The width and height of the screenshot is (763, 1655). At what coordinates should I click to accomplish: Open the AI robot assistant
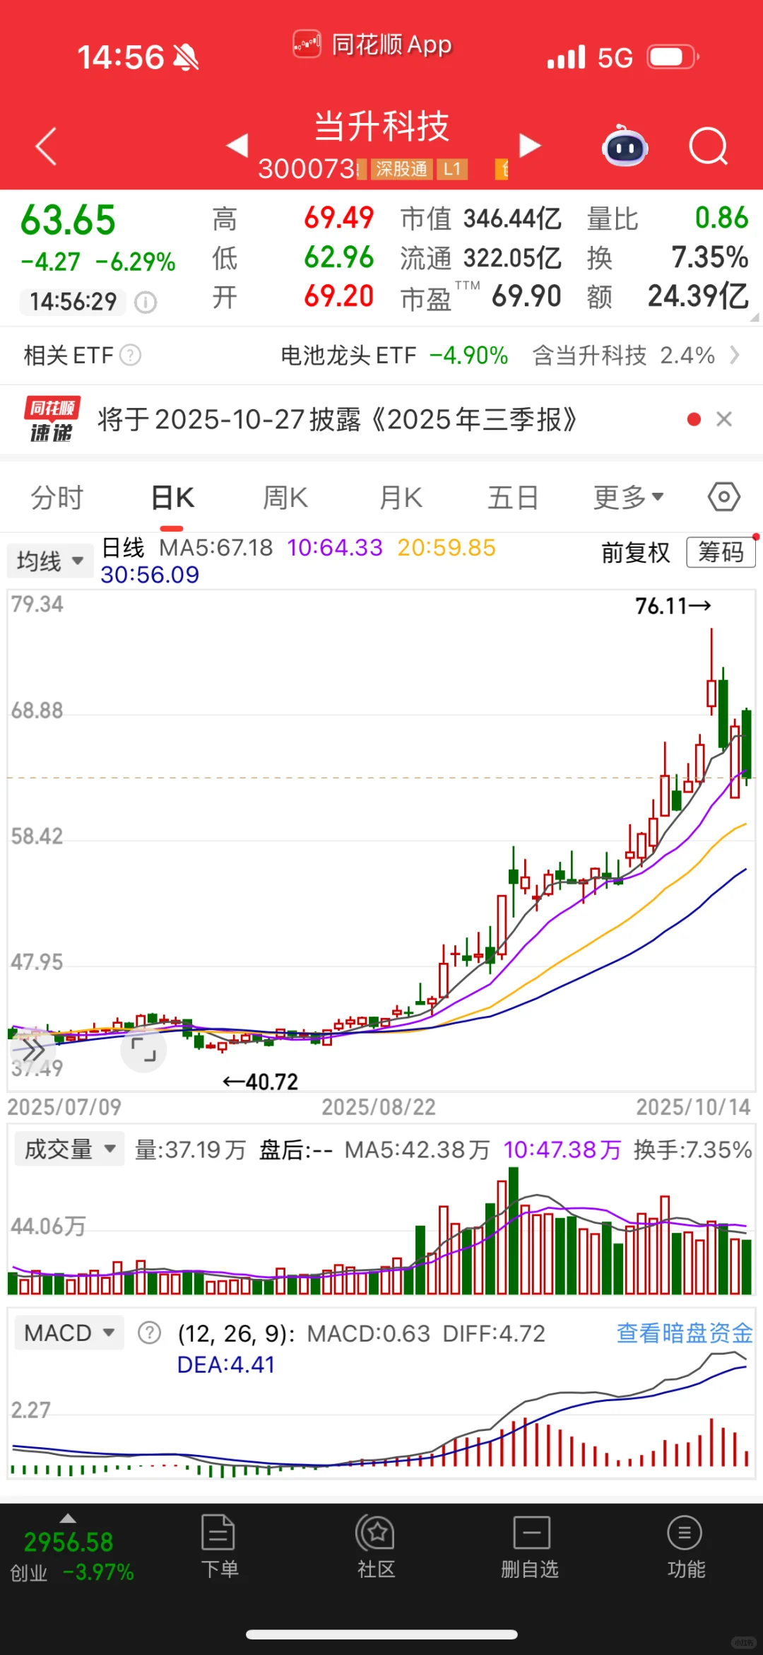pos(625,146)
